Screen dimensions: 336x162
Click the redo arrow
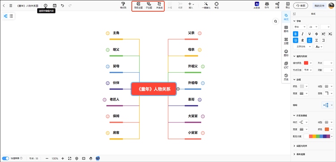[x=70, y=5]
